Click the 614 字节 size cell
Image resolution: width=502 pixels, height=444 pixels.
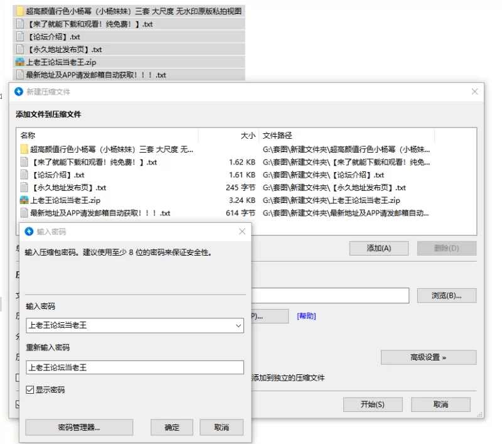[240, 213]
